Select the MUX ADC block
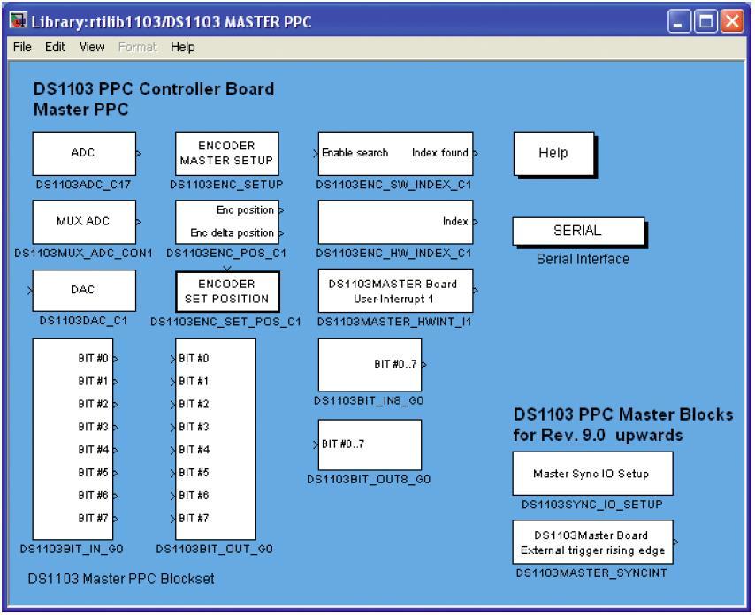The width and height of the screenshot is (755, 615). click(x=84, y=222)
